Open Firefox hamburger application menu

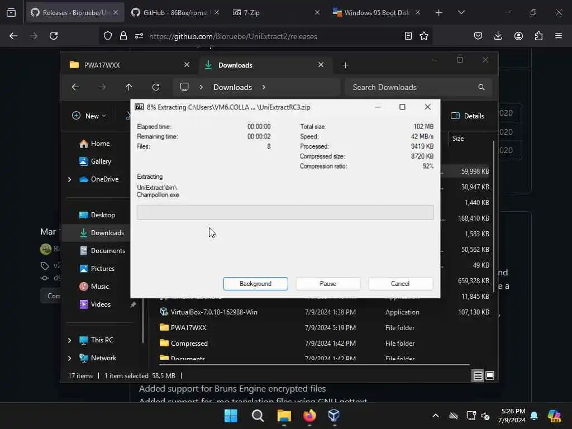click(x=559, y=36)
